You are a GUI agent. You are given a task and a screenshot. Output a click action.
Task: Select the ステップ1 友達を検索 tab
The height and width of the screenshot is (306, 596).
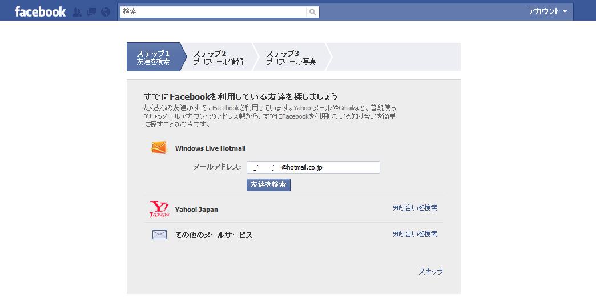pos(156,57)
